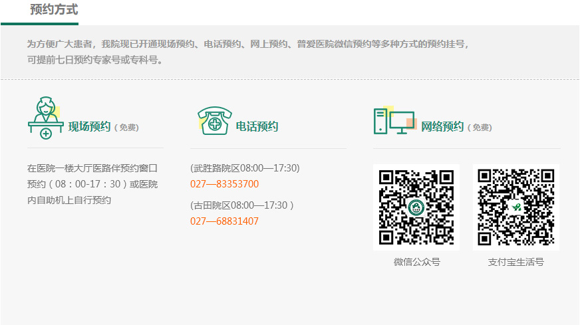Viewport: 580px width, 325px height.
Task: Select the 预约方式 tab heading
Action: 54,9
